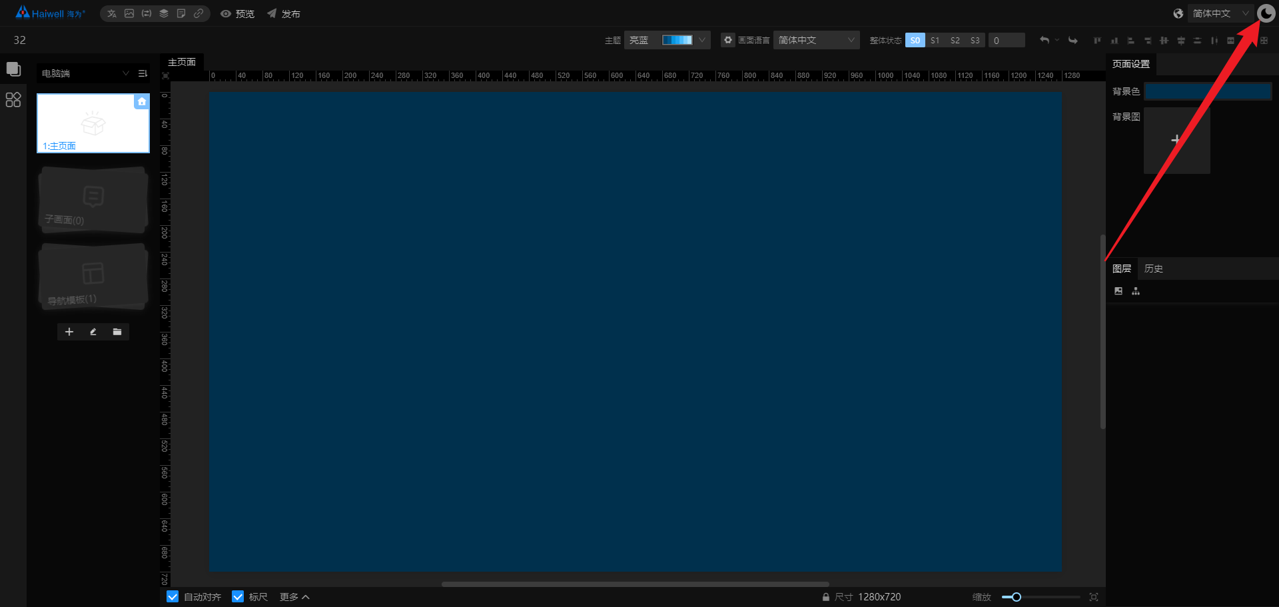Open the notes/script icon in top toolbar
The width and height of the screenshot is (1279, 607).
pyautogui.click(x=181, y=13)
